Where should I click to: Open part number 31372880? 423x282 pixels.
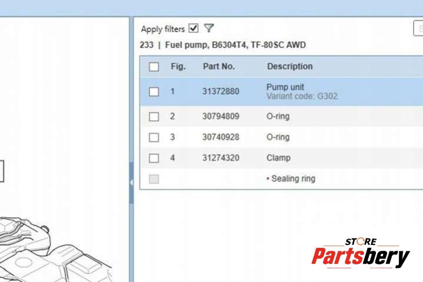click(x=221, y=91)
